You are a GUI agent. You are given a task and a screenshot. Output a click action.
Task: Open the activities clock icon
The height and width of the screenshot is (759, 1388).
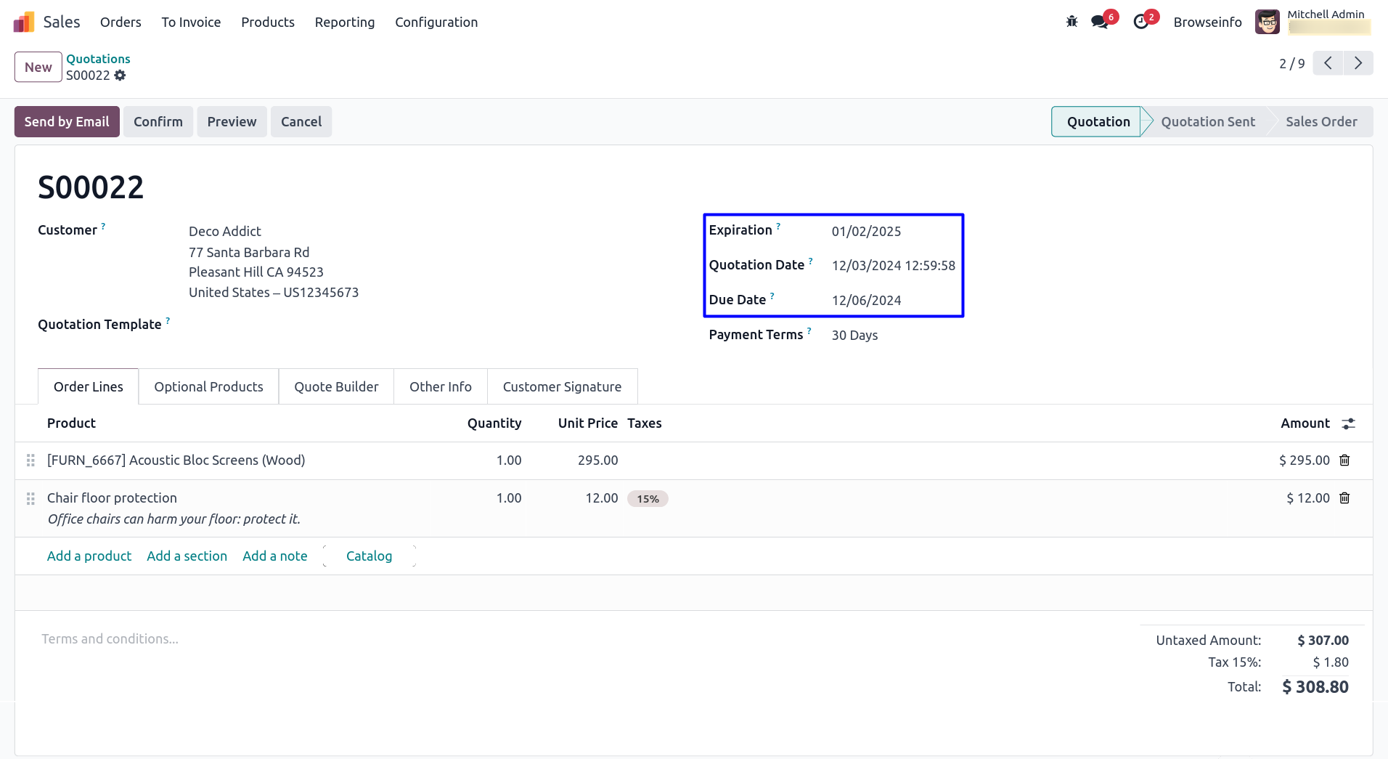(1141, 22)
